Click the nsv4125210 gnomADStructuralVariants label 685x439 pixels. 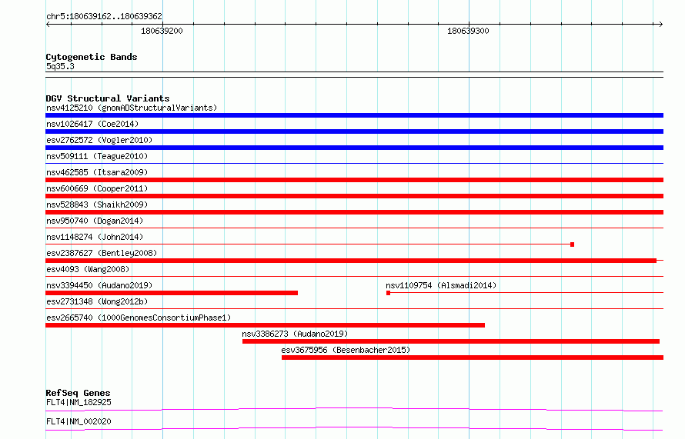tap(132, 108)
